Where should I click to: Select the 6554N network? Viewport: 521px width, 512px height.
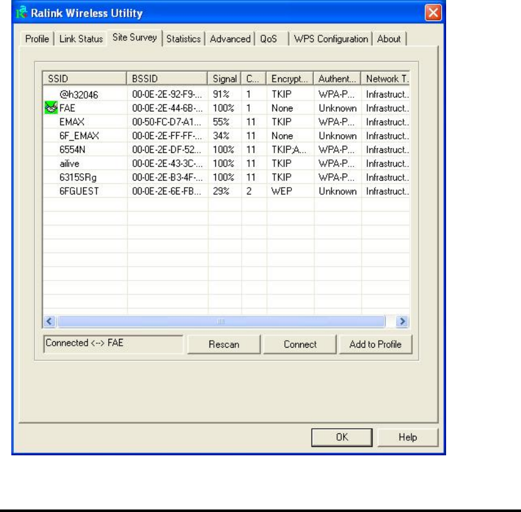[x=227, y=150]
